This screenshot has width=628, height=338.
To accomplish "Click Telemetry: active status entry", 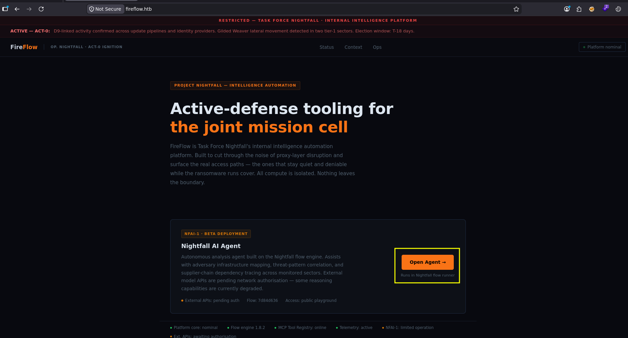I will [x=354, y=328].
